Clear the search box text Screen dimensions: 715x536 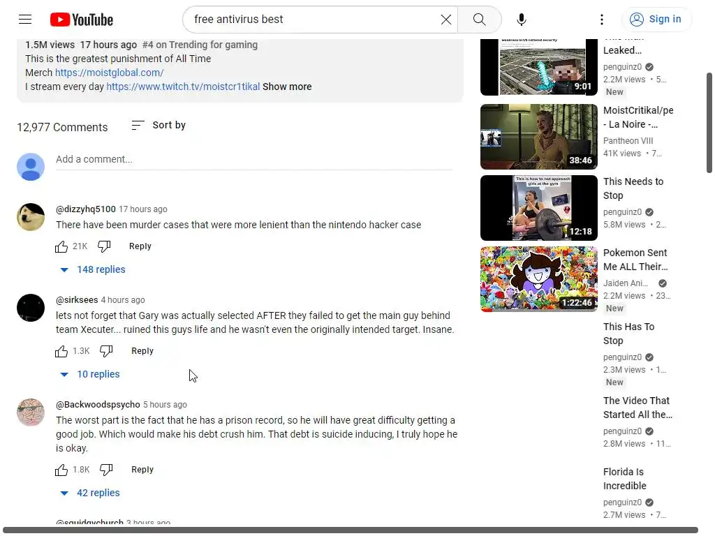[446, 20]
